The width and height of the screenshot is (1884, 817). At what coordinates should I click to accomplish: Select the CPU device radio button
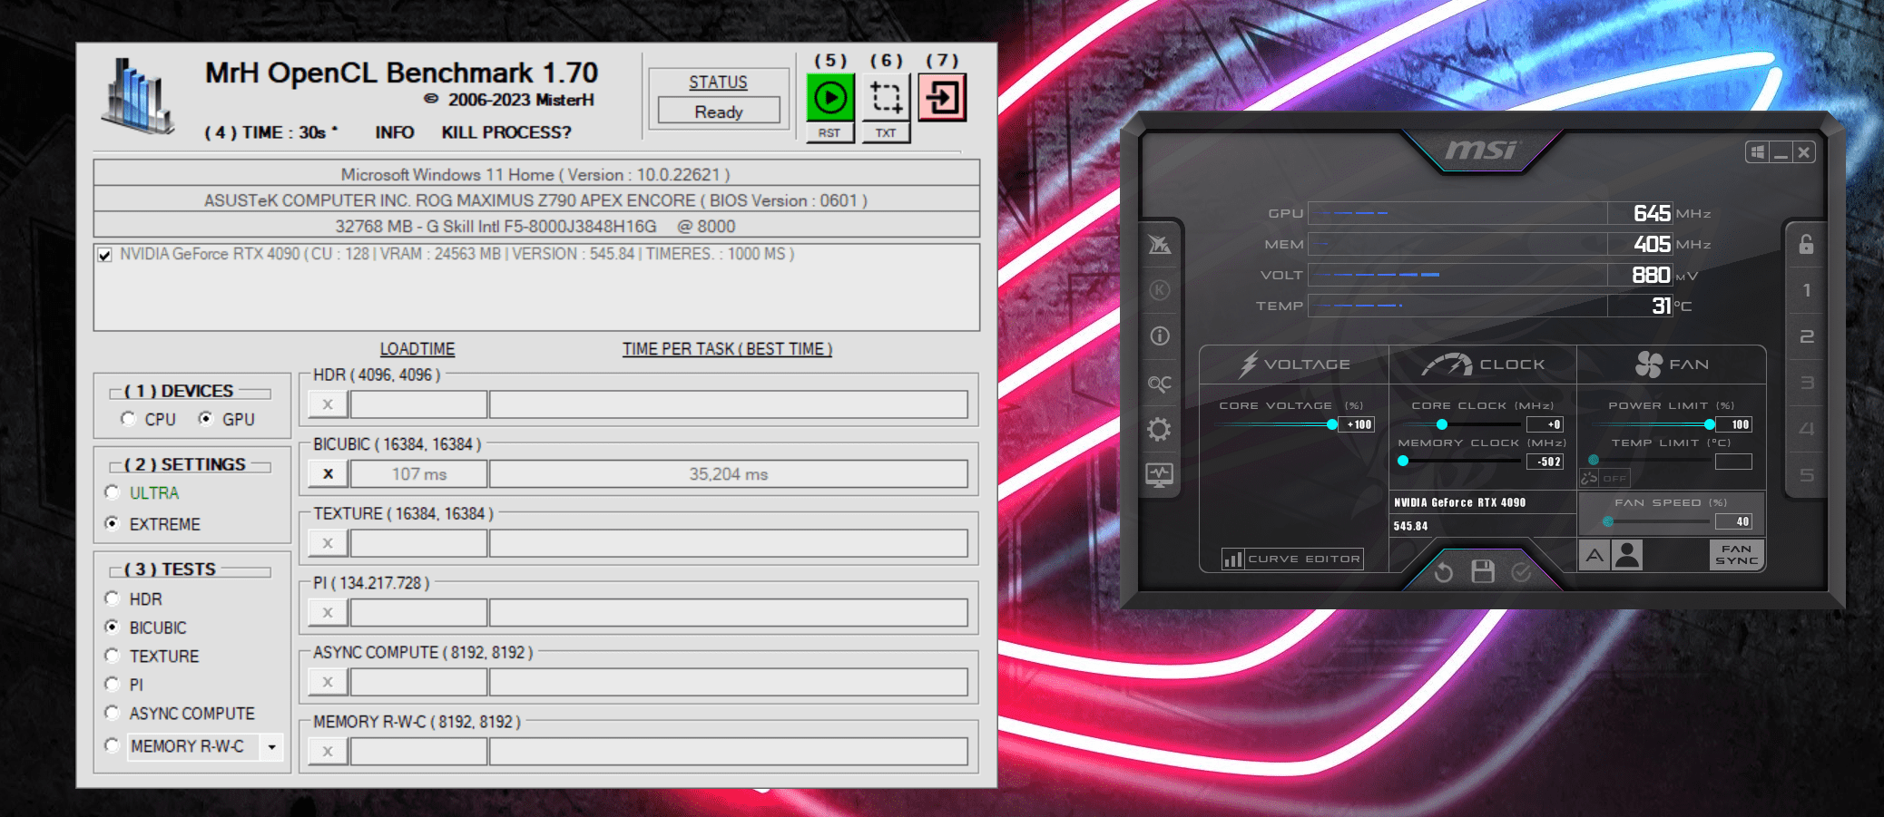(x=128, y=419)
